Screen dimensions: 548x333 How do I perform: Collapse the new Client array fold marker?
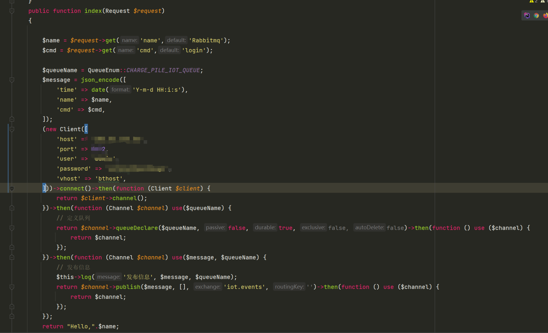(x=12, y=129)
